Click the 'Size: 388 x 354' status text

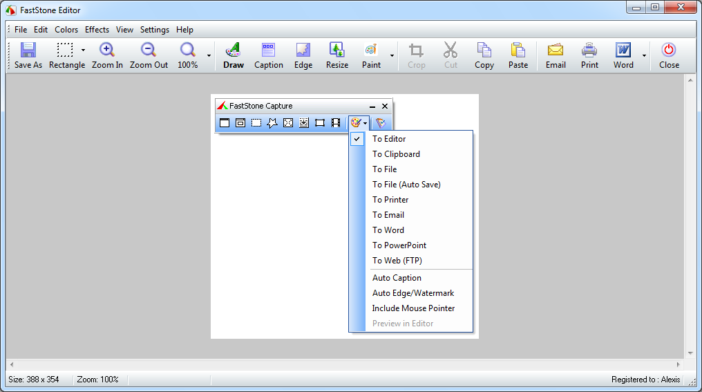[x=34, y=380]
